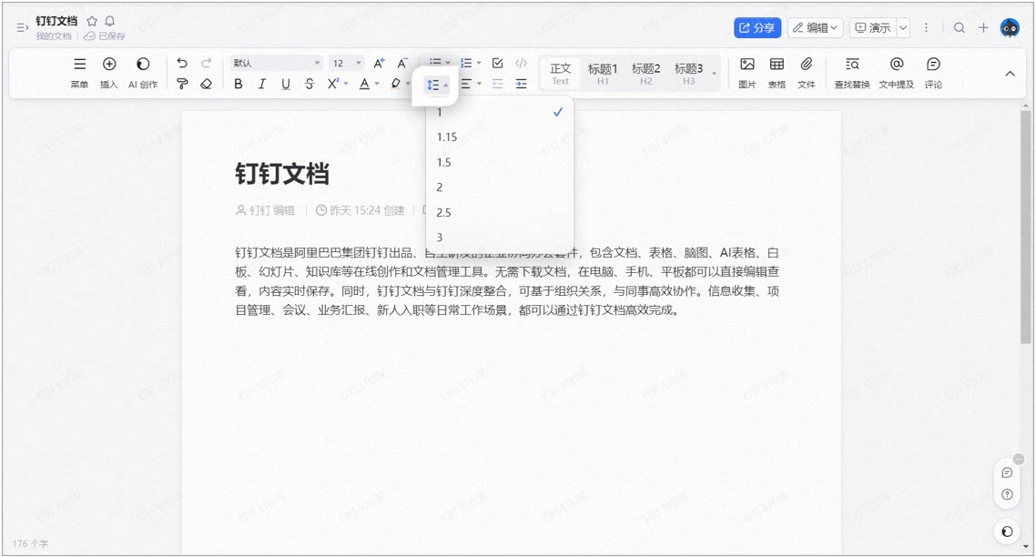1036x557 pixels.
Task: Expand the 编辑 mode dropdown
Action: tap(816, 27)
